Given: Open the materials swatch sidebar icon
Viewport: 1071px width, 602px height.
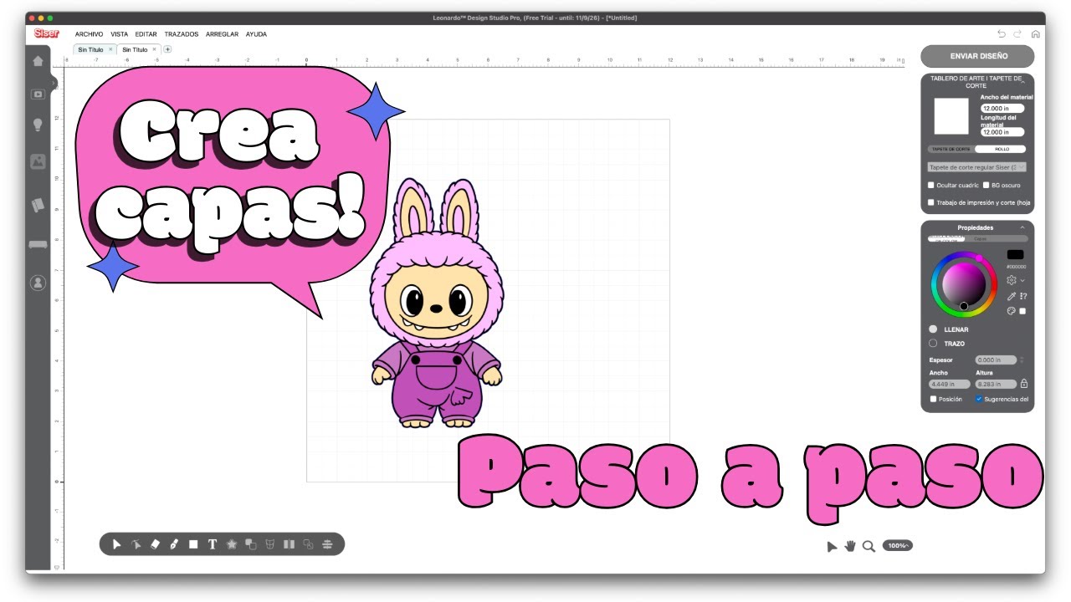Looking at the screenshot, I should (38, 204).
